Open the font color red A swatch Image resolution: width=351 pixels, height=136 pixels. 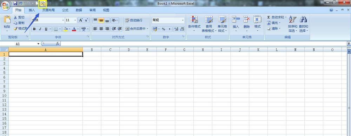tap(74, 29)
